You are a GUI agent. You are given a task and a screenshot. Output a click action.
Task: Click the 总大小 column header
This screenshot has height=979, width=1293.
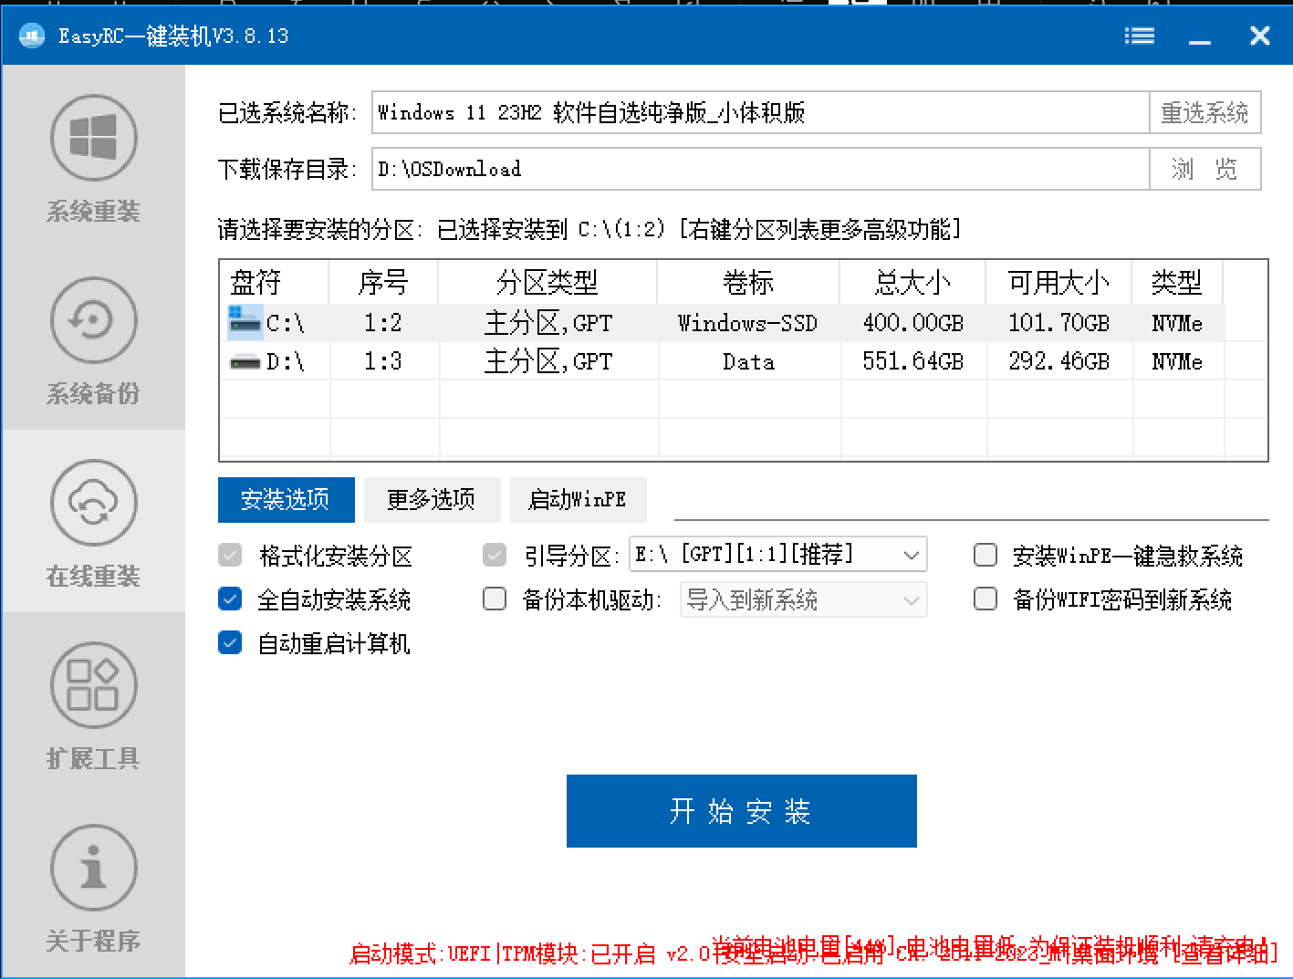click(912, 283)
